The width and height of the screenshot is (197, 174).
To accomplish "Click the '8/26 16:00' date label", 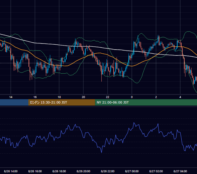I will tap(35, 171).
